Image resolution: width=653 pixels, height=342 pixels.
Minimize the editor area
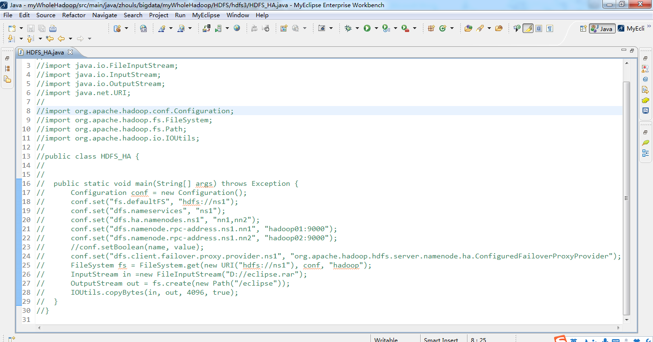[623, 50]
